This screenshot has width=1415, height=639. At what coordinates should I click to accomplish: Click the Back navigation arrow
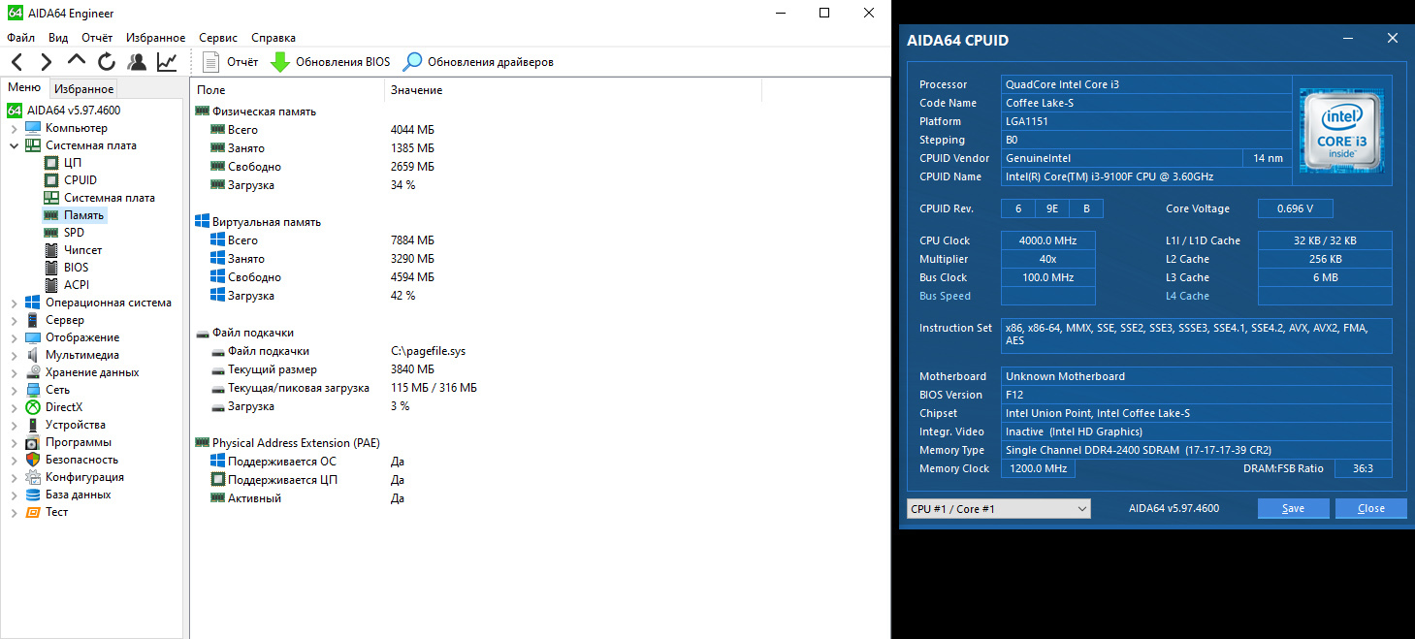[17, 62]
